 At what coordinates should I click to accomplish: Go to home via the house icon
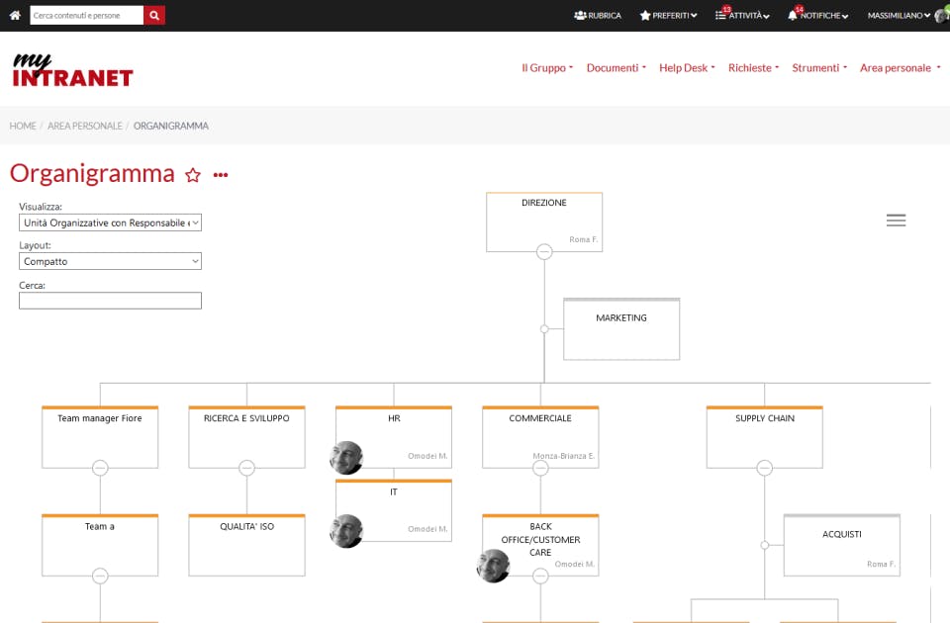15,15
